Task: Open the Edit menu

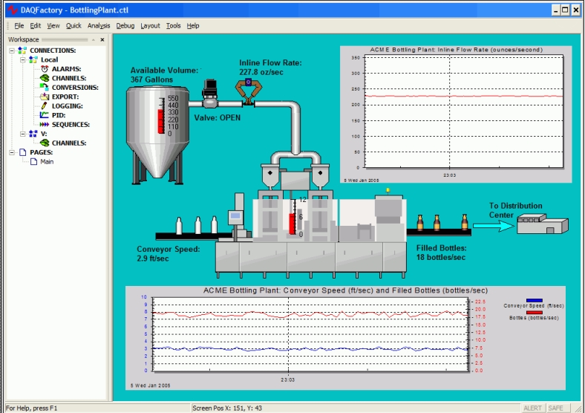Action: pos(36,25)
